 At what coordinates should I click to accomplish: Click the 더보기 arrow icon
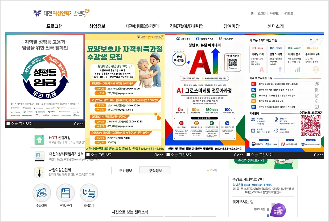click(x=208, y=170)
